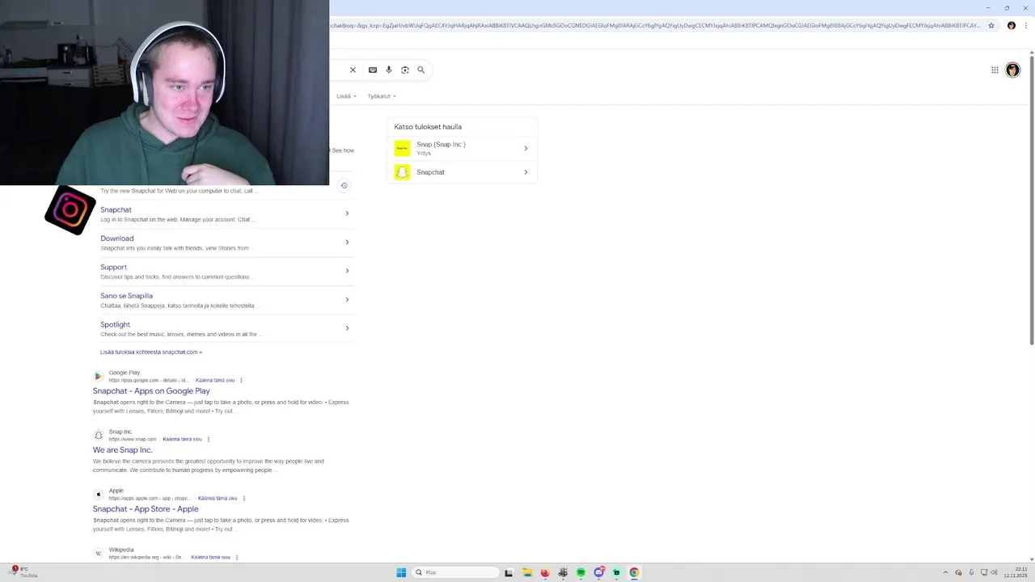The image size is (1035, 582).
Task: Open the Windows Start menu
Action: tap(401, 572)
